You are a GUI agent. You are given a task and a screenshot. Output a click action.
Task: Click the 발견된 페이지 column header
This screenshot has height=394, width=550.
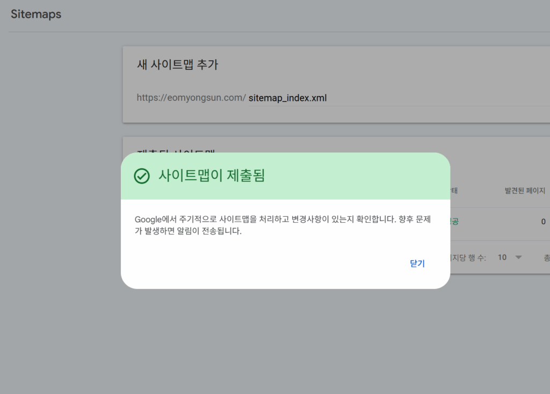[x=525, y=191]
